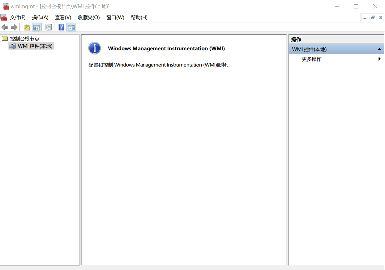Toggle the show/hide console tree button
Image resolution: width=385 pixels, height=270 pixels.
[x=36, y=27]
